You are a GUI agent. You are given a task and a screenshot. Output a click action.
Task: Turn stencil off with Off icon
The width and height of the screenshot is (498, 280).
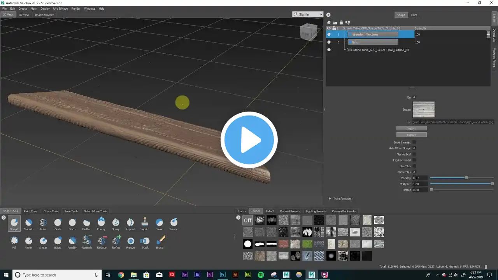[248, 220]
